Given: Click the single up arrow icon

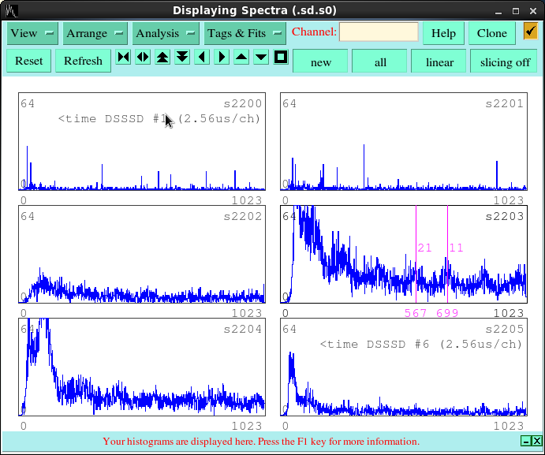Looking at the screenshot, I should coord(241,57).
